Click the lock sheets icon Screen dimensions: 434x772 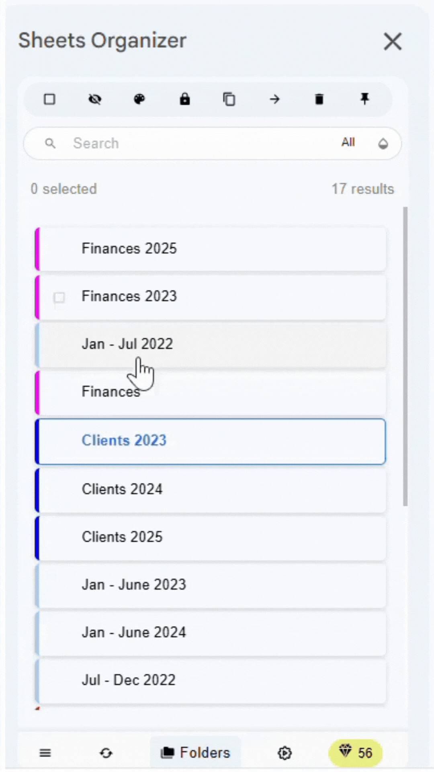[x=184, y=99]
